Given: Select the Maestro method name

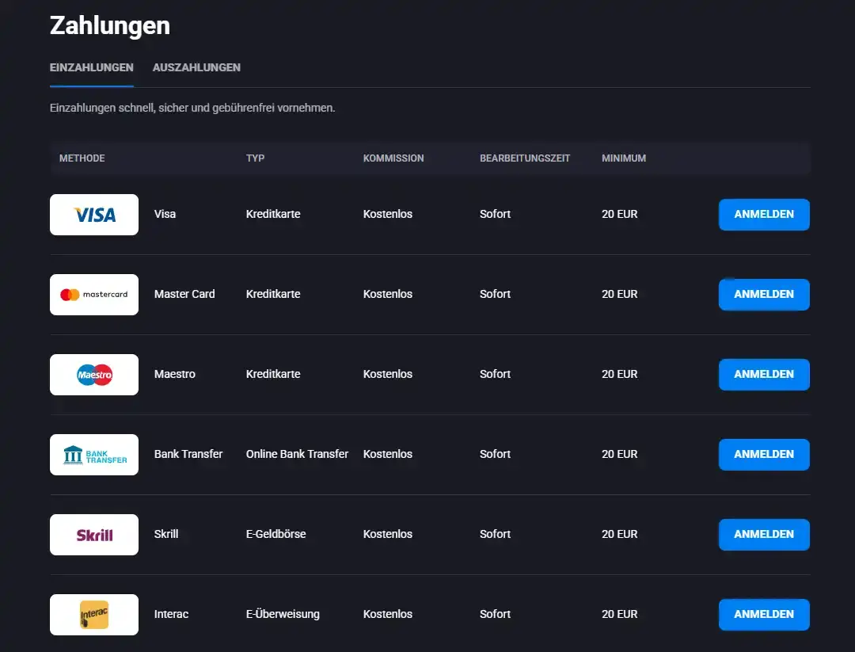Looking at the screenshot, I should point(174,374).
